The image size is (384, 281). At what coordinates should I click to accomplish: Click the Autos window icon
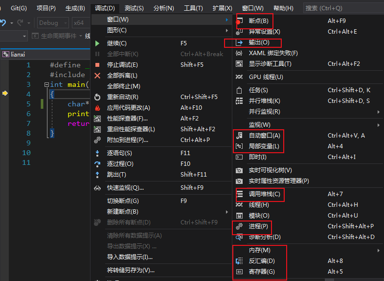tap(239, 136)
